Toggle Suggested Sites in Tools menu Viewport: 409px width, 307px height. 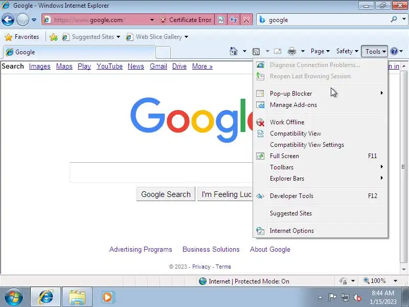coord(321,213)
